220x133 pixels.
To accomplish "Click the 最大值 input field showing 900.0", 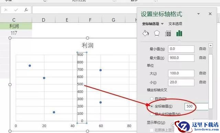I will pos(181,58).
